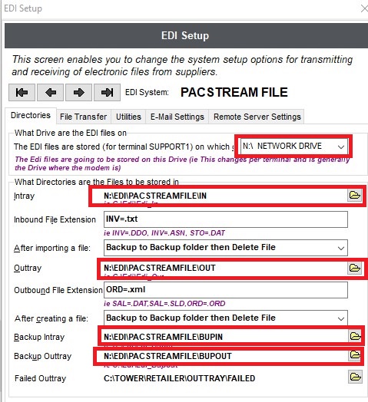Open the Utilities tab

(x=128, y=117)
